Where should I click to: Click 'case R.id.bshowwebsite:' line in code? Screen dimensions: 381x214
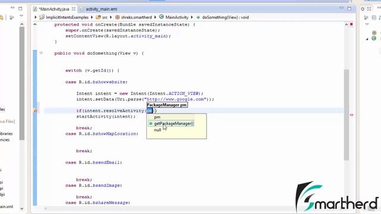coord(96,82)
